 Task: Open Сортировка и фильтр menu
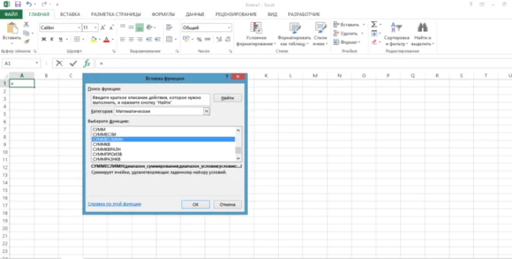(x=397, y=34)
